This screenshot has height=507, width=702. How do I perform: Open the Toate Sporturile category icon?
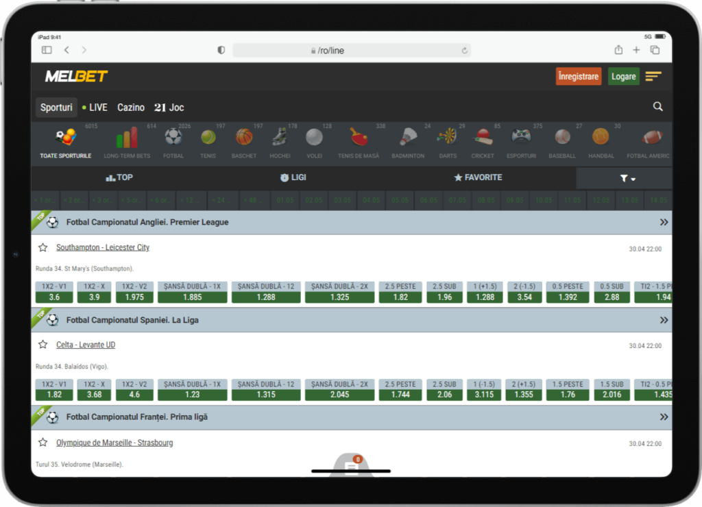[66, 137]
